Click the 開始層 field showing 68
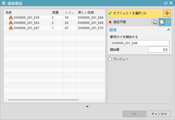This screenshot has height=120, width=175. click(158, 50)
